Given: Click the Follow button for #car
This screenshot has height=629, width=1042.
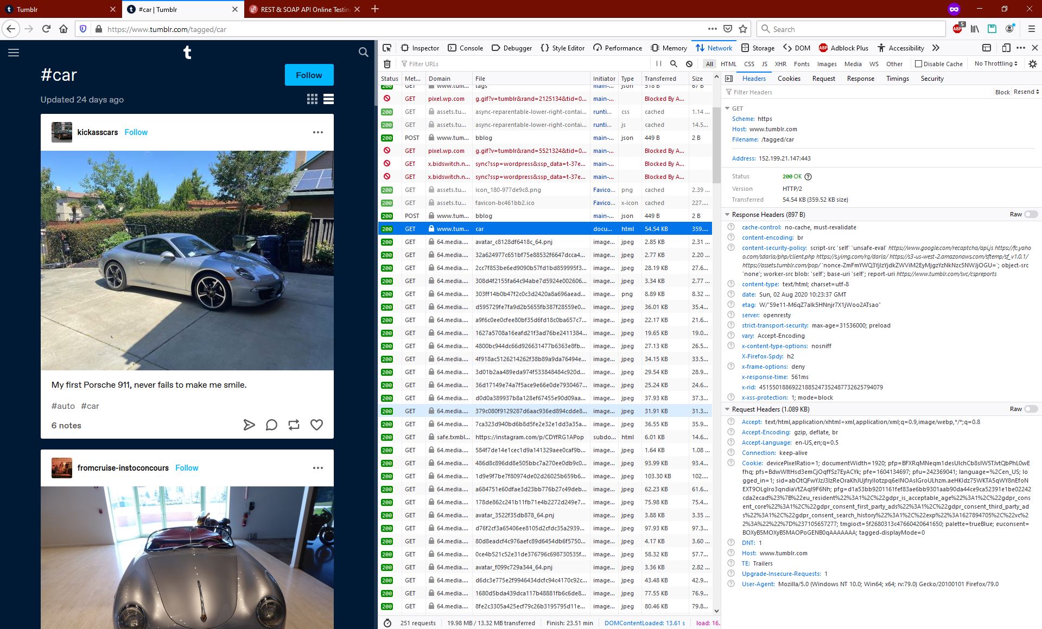Looking at the screenshot, I should click(309, 75).
